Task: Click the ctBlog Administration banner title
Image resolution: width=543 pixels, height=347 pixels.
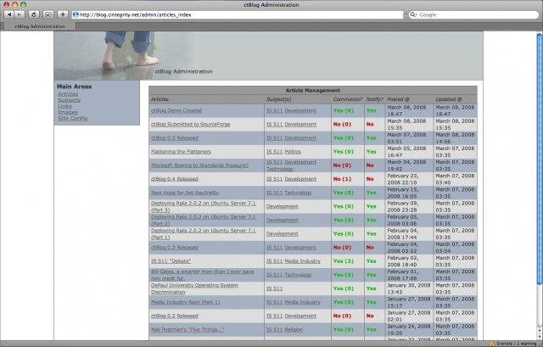Action: point(183,71)
